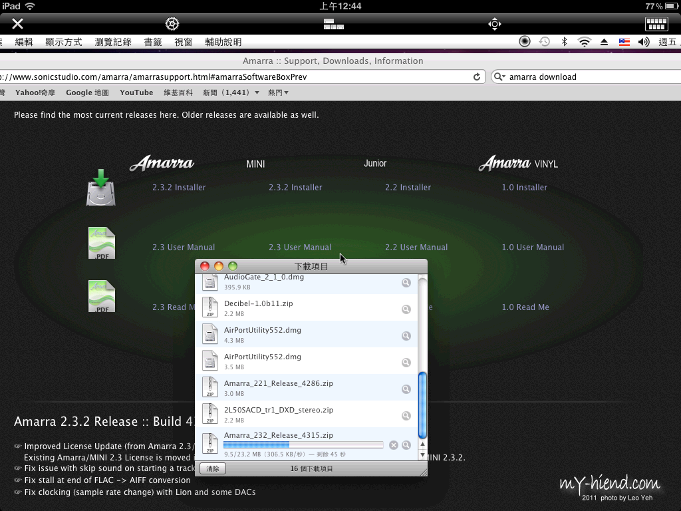This screenshot has height=511, width=681.
Task: Cancel the Amarra_232_Release_4315.zip download
Action: point(394,445)
